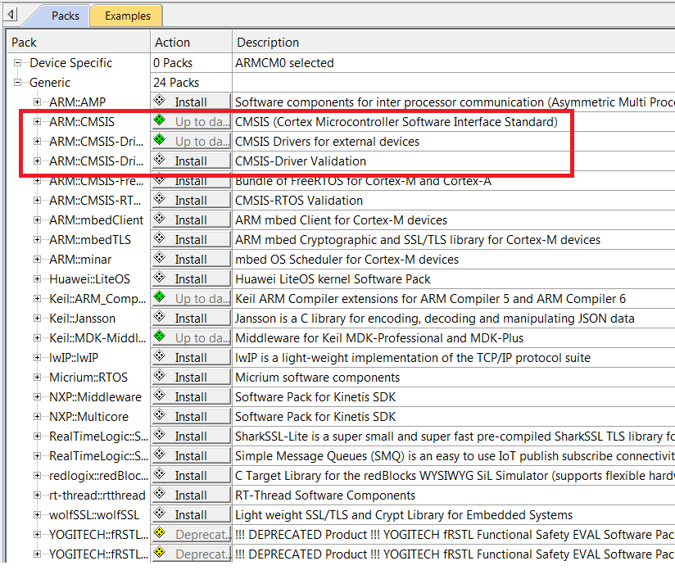675x570 pixels.
Task: Select the Packs tab
Action: coord(66,16)
